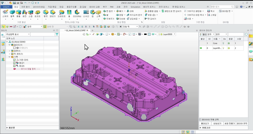The image size is (253, 134).
Task: Select the 로프트 (Loft) tool icon
Action: pos(37,12)
